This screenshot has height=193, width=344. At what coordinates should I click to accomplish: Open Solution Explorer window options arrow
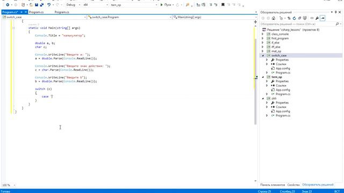pos(332,12)
